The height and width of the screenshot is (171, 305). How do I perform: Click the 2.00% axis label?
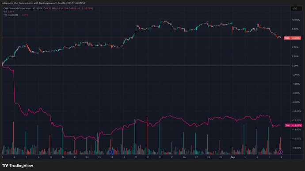[x=295, y=56]
